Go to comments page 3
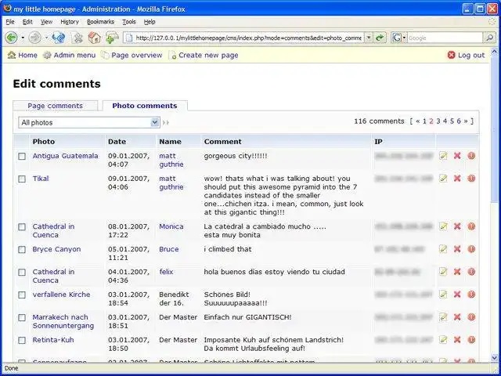 pyautogui.click(x=438, y=121)
